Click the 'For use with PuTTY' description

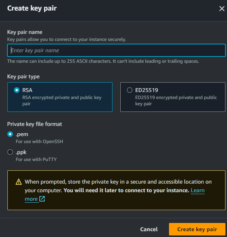[x=36, y=159]
